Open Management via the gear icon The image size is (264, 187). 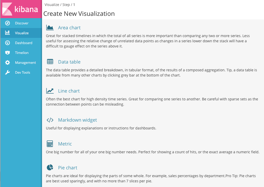coord(8,63)
